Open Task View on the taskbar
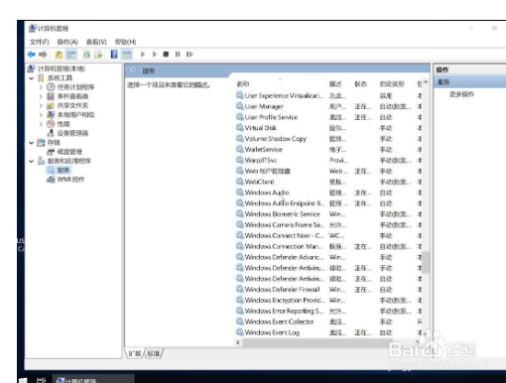506x383 pixels. [41, 380]
